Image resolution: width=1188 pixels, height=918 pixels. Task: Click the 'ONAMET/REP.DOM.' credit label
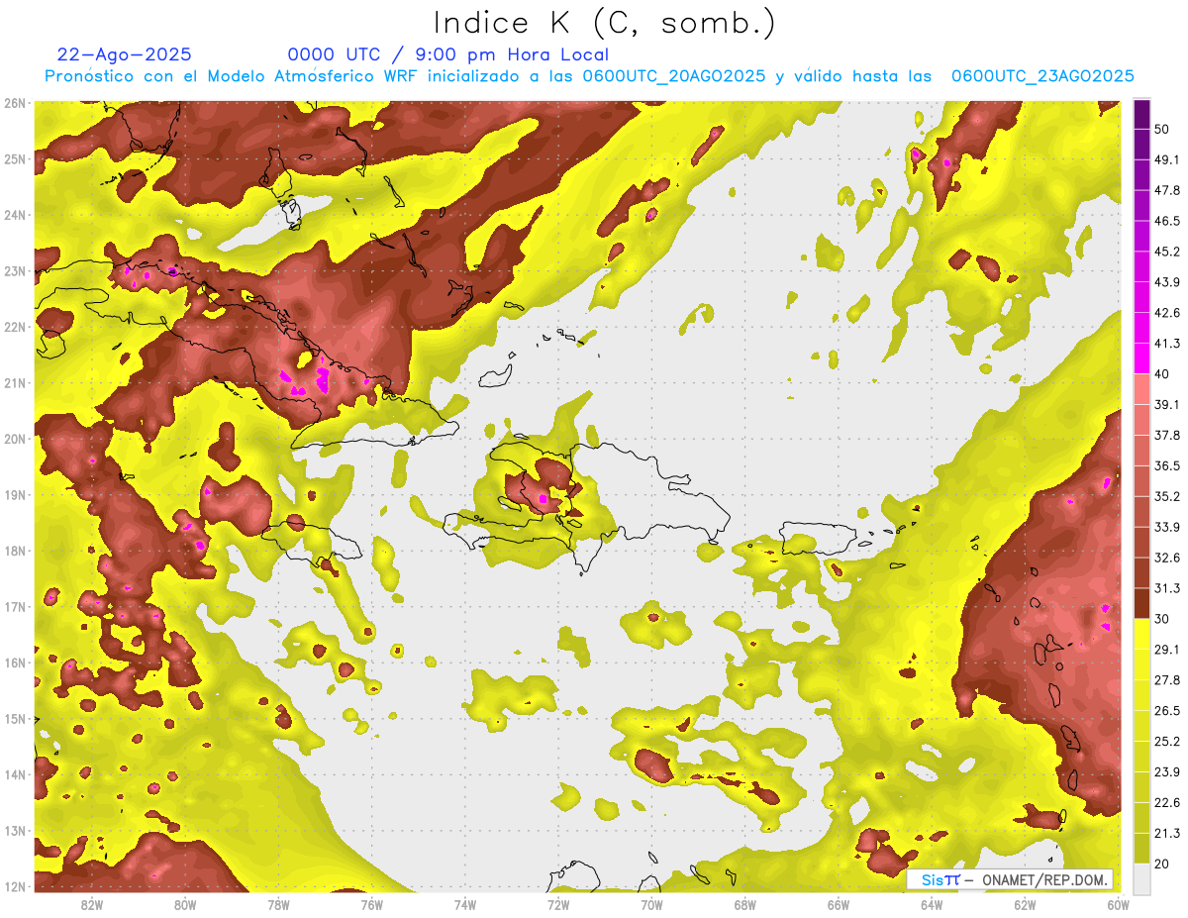point(1046,879)
